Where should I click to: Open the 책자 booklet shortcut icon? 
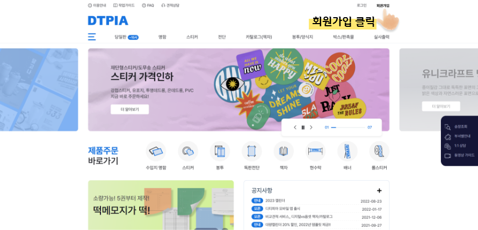pyautogui.click(x=284, y=151)
